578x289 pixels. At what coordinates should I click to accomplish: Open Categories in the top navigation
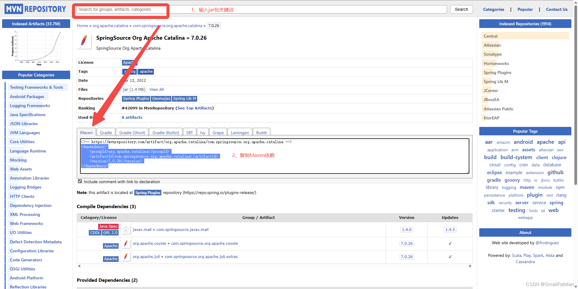tap(493, 9)
